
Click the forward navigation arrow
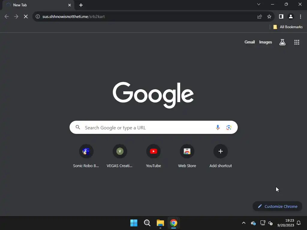coord(16,17)
